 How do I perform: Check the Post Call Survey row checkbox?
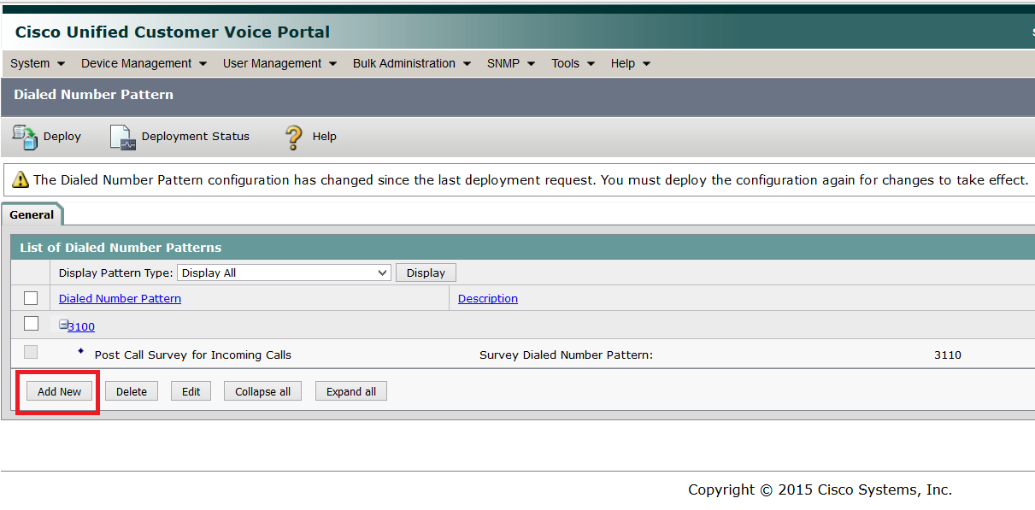point(31,351)
